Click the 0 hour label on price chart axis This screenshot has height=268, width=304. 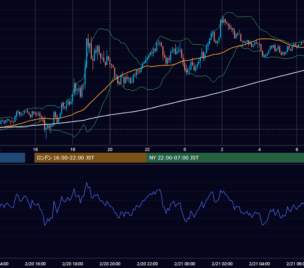click(185, 150)
